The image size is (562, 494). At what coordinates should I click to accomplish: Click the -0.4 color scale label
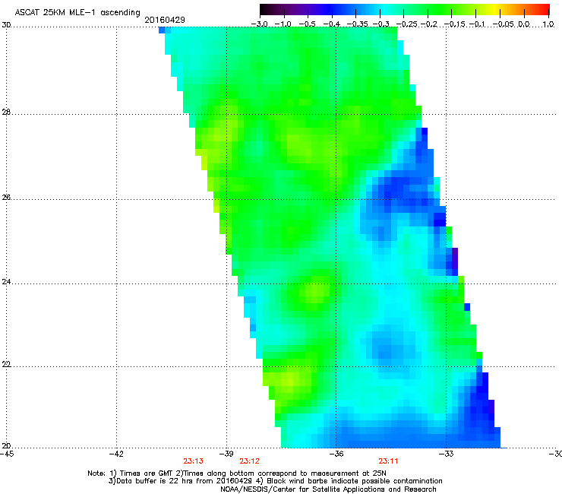pyautogui.click(x=332, y=24)
